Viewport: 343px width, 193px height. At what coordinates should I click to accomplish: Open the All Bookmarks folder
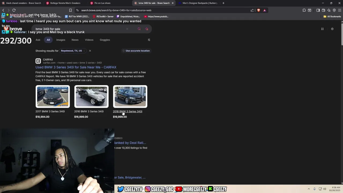click(x=332, y=16)
